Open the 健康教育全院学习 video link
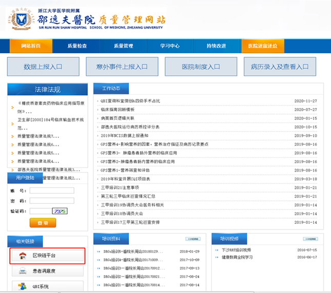331x293 pixels. pyautogui.click(x=237, y=257)
